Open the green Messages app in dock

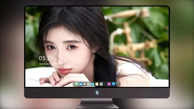76,84
